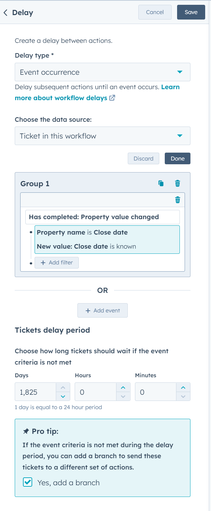Discard the event group changes
This screenshot has height=511, width=211.
[143, 158]
